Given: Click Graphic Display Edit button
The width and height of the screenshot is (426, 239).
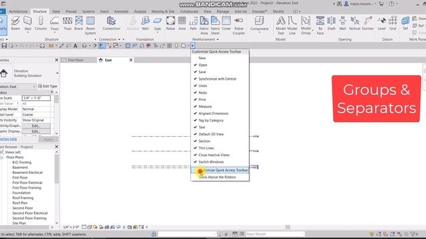Looking at the screenshot, I should click(36, 131).
